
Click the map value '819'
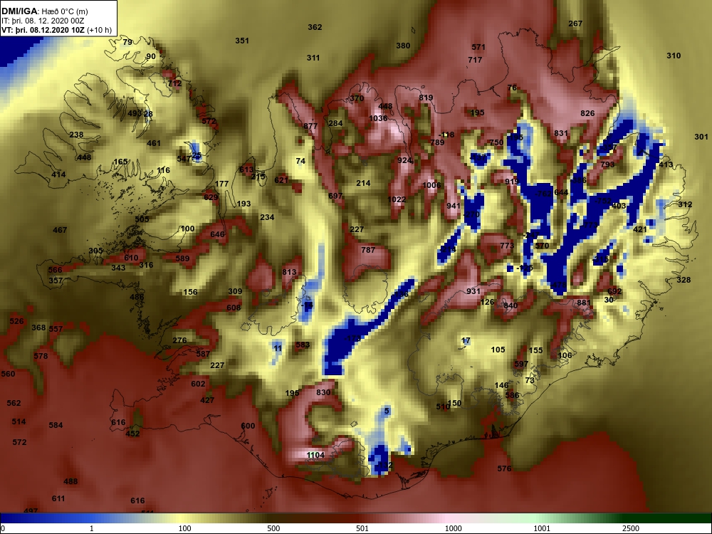pos(426,98)
